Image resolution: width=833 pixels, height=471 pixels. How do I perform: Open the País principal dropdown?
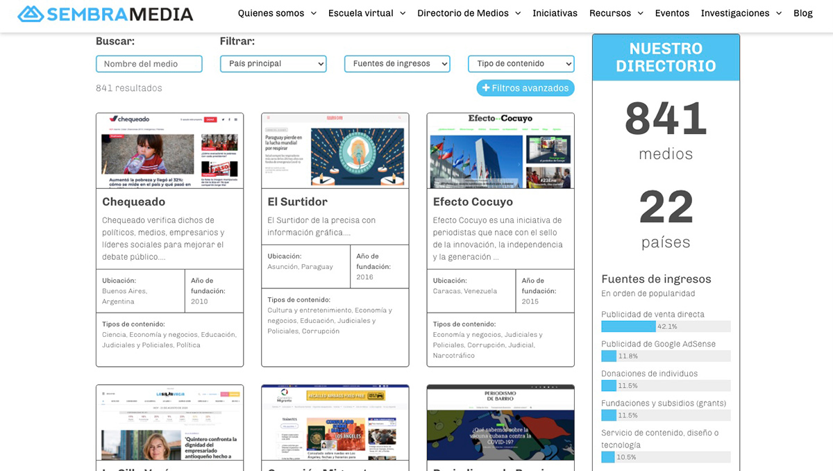pos(273,63)
